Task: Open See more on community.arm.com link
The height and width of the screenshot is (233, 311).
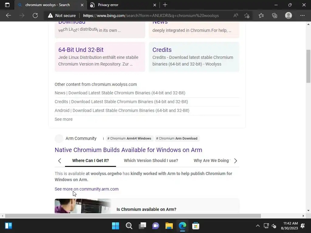Action: click(87, 189)
